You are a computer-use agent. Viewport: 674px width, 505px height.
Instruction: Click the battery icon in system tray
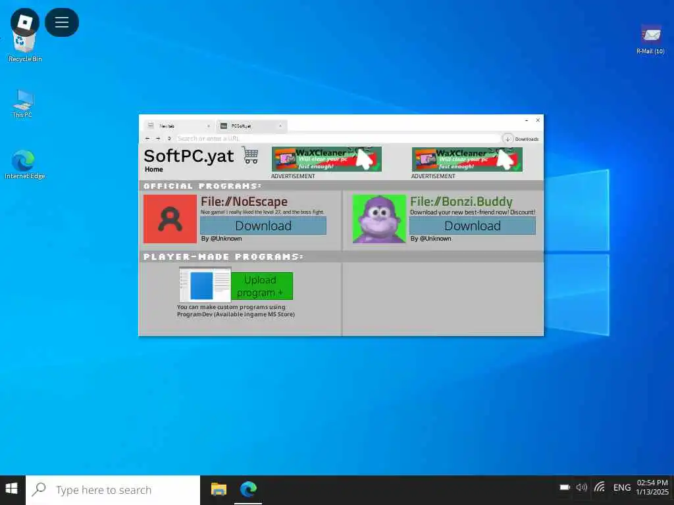pyautogui.click(x=565, y=487)
